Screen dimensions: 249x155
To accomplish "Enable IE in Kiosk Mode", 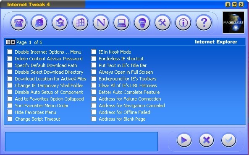I will click(x=94, y=52).
